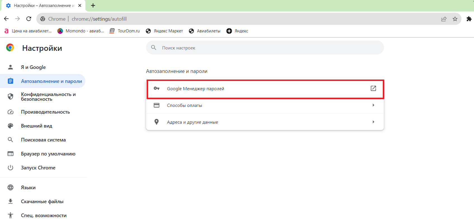Click the browser forward arrow
474x223 pixels.
17,19
